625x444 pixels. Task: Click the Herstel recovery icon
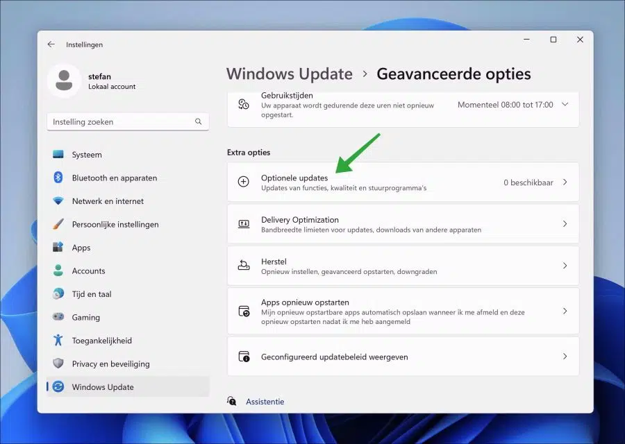click(244, 266)
